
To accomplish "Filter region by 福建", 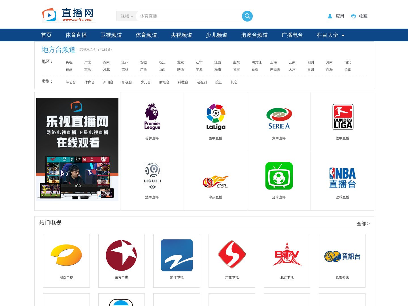I will pyautogui.click(x=69, y=69).
